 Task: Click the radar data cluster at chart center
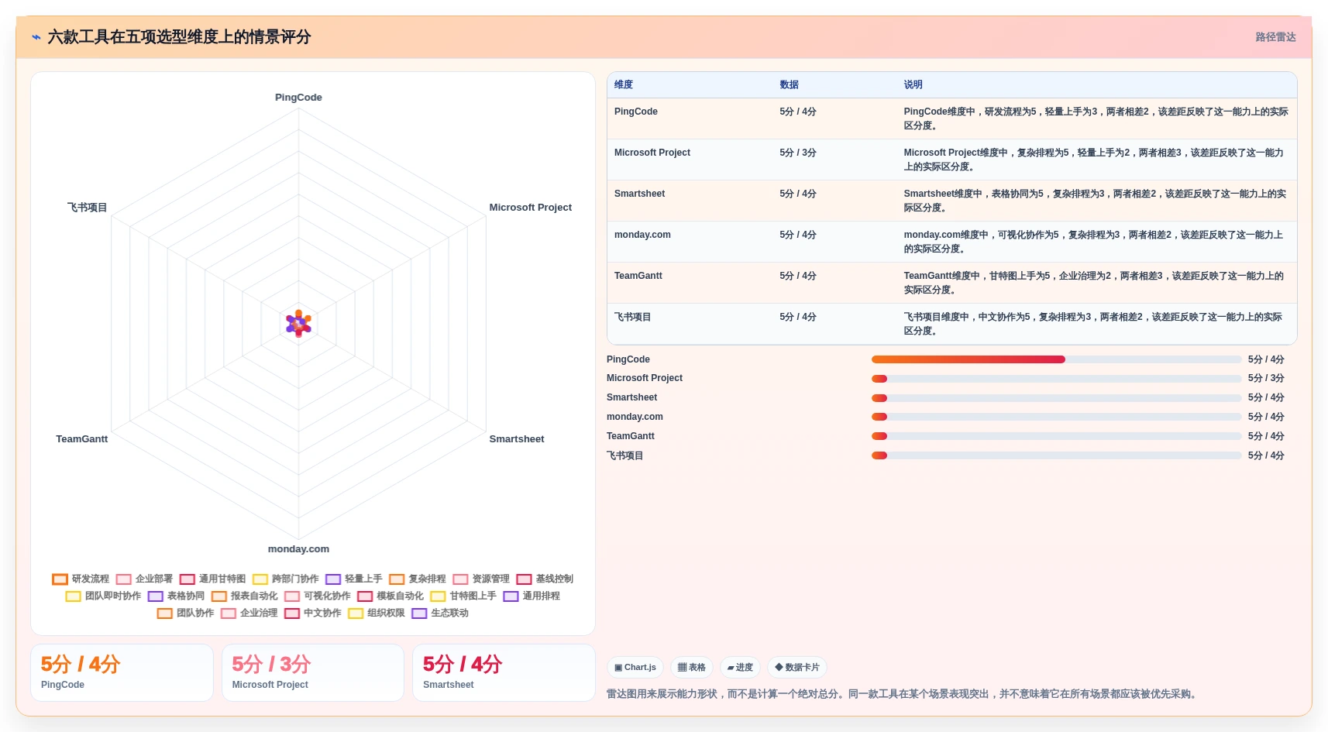tap(298, 324)
